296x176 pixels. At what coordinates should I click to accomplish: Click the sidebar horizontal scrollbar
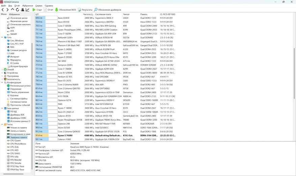coord(14,174)
